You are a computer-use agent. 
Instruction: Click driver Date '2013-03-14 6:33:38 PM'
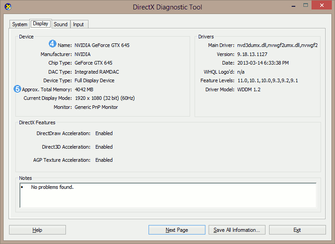point(263,63)
